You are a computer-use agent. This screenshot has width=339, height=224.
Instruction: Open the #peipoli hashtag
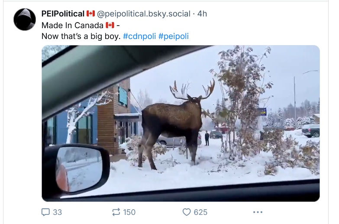pos(174,36)
